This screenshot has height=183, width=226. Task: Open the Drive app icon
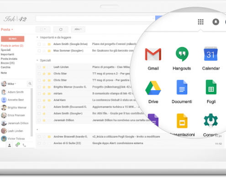click(153, 88)
